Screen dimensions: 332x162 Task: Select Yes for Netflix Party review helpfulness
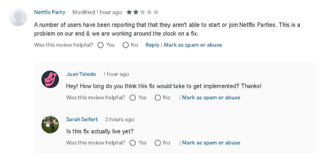coord(101,45)
